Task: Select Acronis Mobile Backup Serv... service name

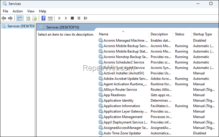Action: tap(126, 46)
